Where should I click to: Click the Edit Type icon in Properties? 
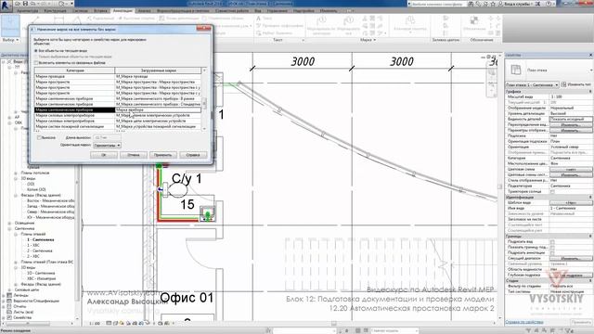pyautogui.click(x=563, y=84)
